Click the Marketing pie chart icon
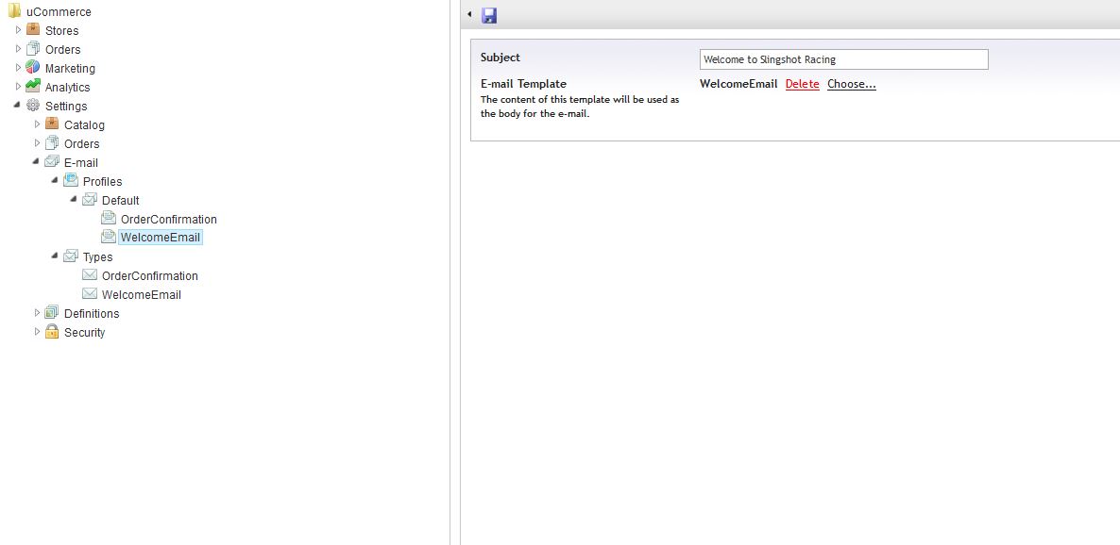Screen dimensions: 1120x545 33,67
